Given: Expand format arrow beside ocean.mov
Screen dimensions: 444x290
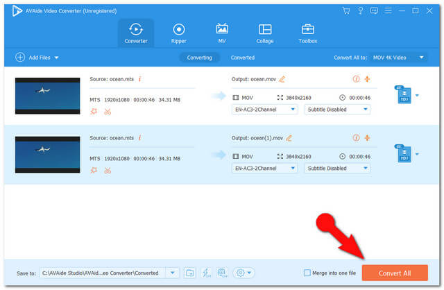Looking at the screenshot, I should 417,96.
